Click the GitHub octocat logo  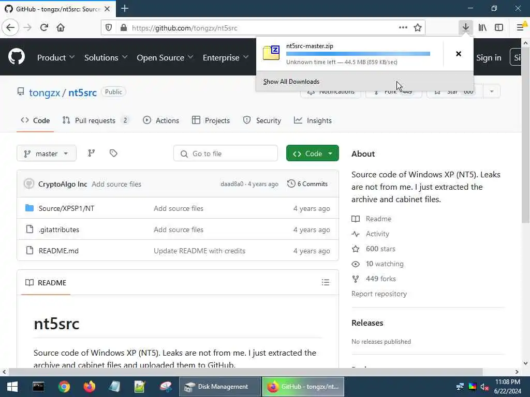16,57
